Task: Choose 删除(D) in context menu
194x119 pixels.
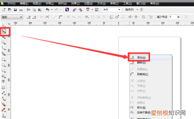Action: (x=151, y=63)
